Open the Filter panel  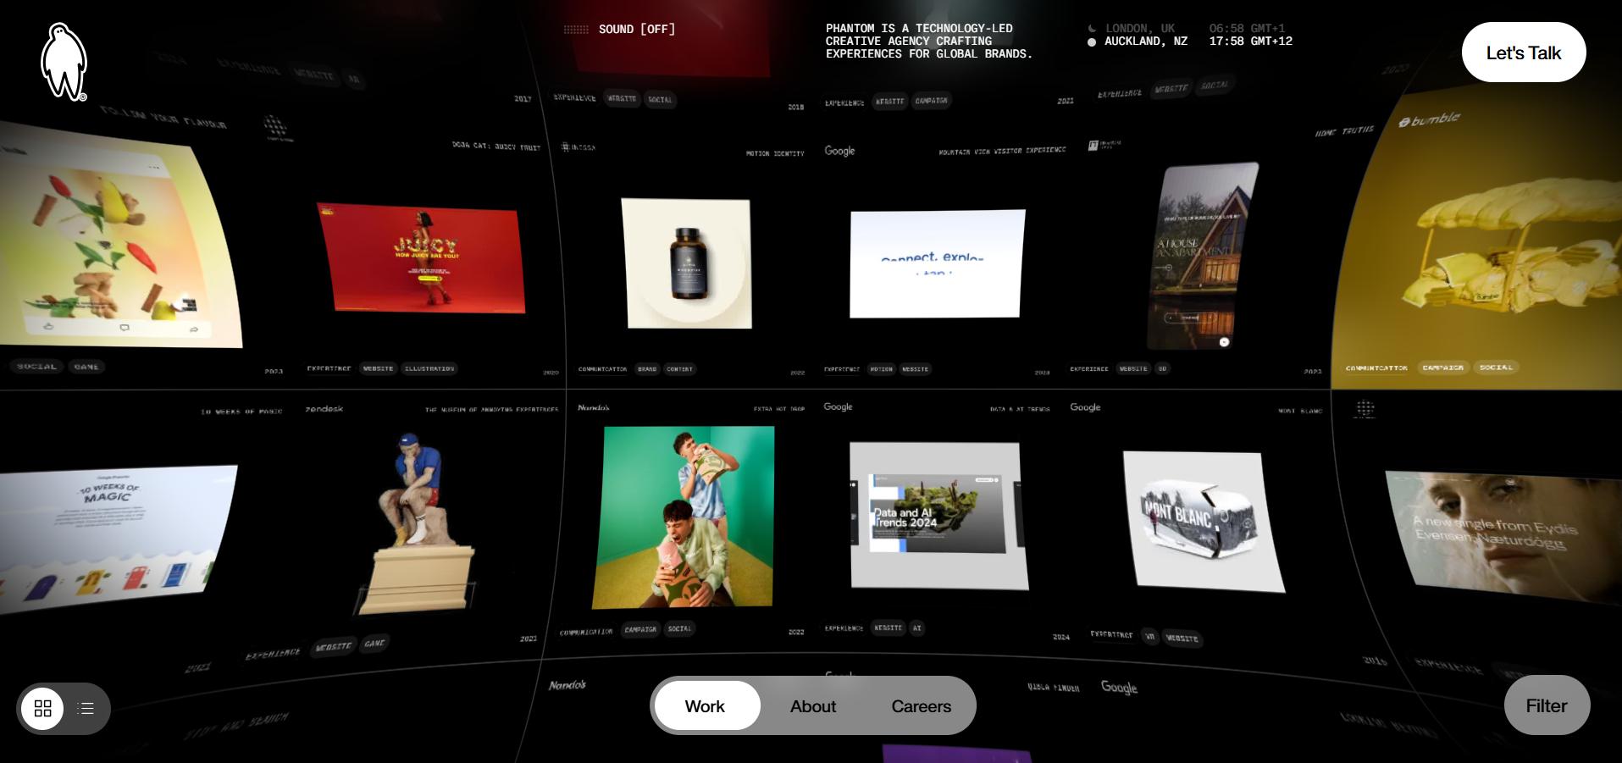[x=1547, y=705]
